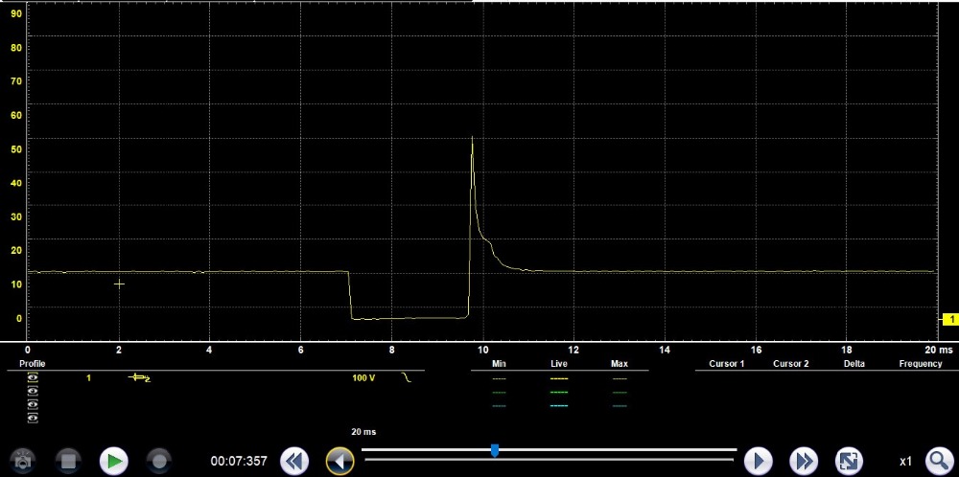Screen dimensions: 959x477
Task: Skip backward with double-arrow rewind button
Action: click(294, 461)
